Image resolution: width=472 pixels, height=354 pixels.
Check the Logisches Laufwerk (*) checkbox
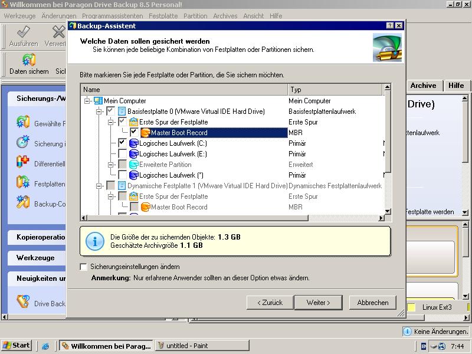coord(122,175)
